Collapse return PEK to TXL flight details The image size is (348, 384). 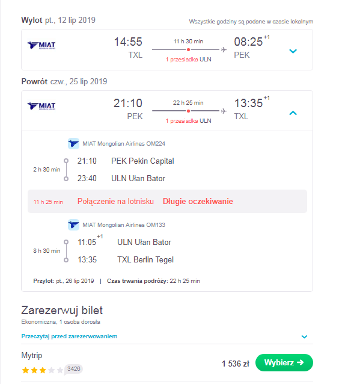293,113
